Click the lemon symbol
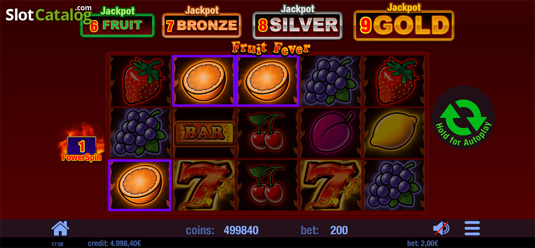This screenshot has height=248, width=535. click(x=394, y=133)
